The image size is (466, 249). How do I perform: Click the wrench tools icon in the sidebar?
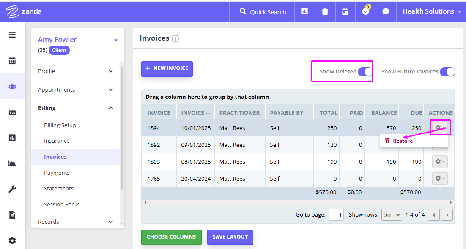12,189
